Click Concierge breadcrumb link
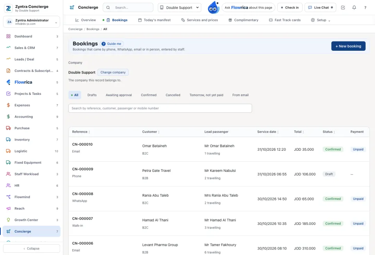Viewport: 375px width, 255px height. tap(75, 29)
